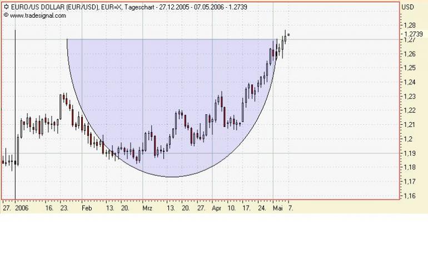The image size is (428, 254).
Task: Click the 1,21 price axis label
Action: [x=410, y=125]
